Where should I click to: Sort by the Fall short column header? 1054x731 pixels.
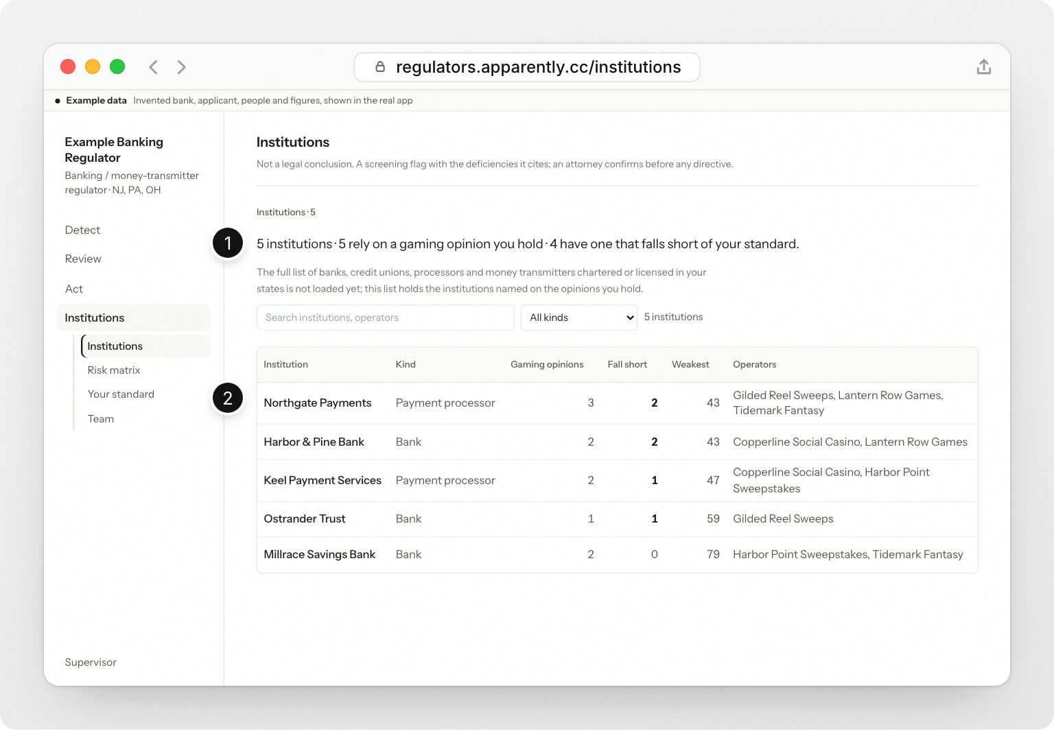627,365
